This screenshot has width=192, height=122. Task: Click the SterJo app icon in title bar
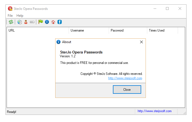point(10,9)
